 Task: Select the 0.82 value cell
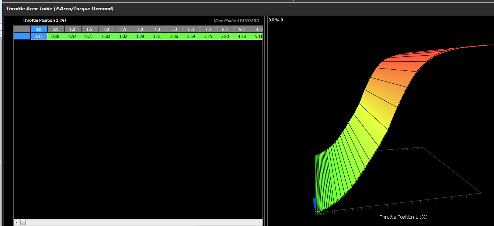(x=107, y=36)
